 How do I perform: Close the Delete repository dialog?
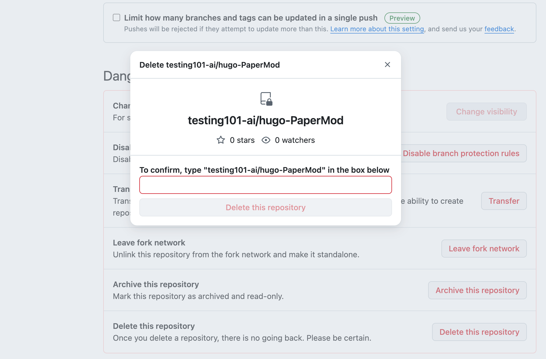click(x=388, y=65)
